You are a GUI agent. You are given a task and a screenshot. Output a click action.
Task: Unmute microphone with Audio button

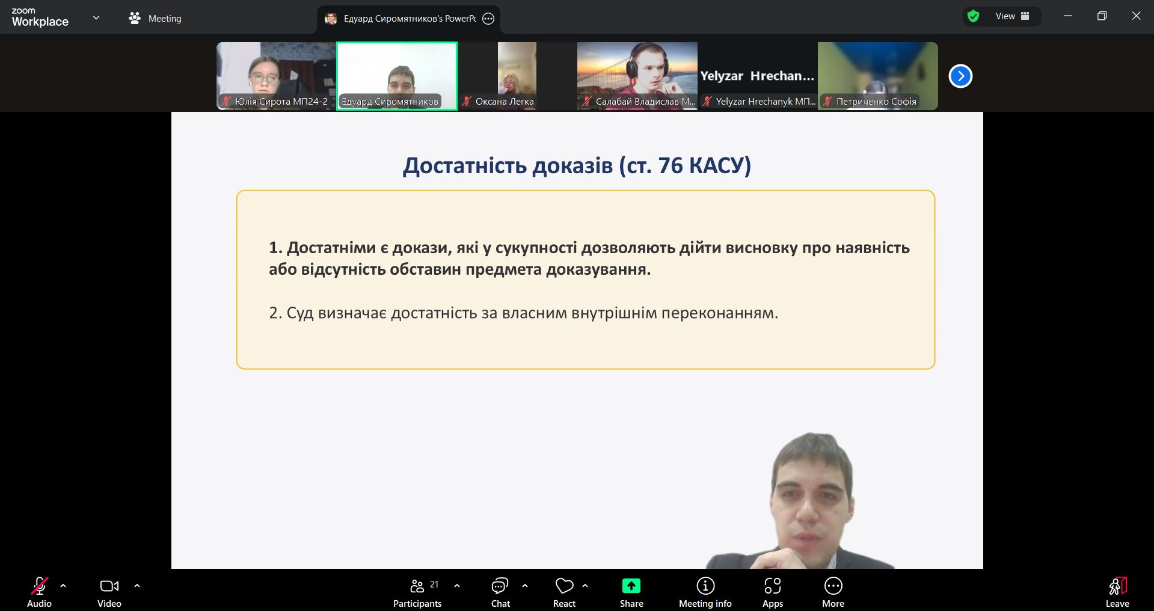[x=39, y=592]
